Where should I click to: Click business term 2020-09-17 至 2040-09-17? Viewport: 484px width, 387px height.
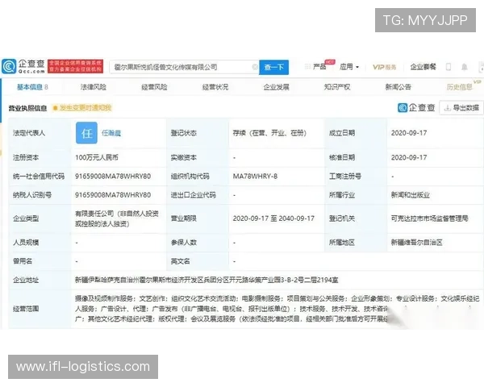click(x=273, y=218)
